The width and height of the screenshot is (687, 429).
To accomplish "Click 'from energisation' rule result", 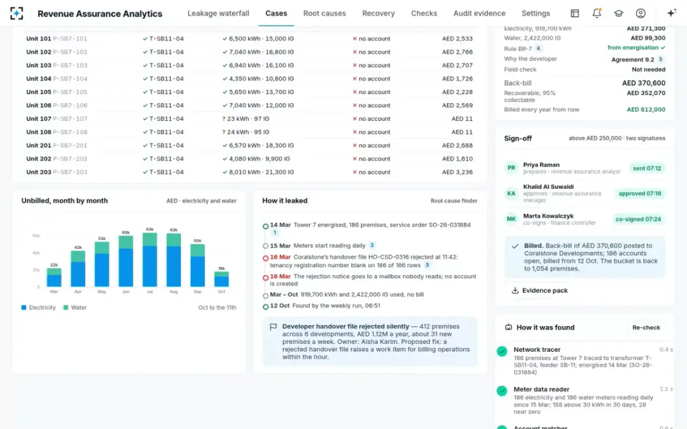I will pyautogui.click(x=637, y=48).
